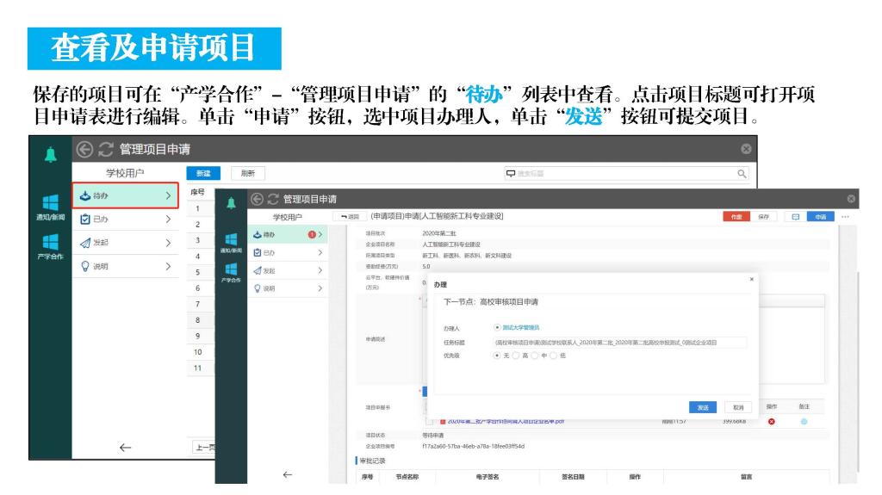The width and height of the screenshot is (882, 495).
Task: Click the refresh icon in front window header
Action: pos(271,200)
